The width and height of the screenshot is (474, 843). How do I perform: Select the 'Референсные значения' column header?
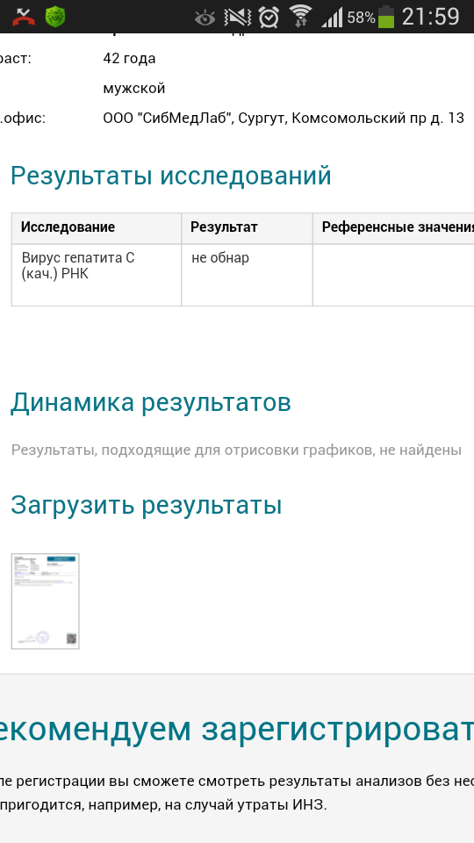click(394, 228)
